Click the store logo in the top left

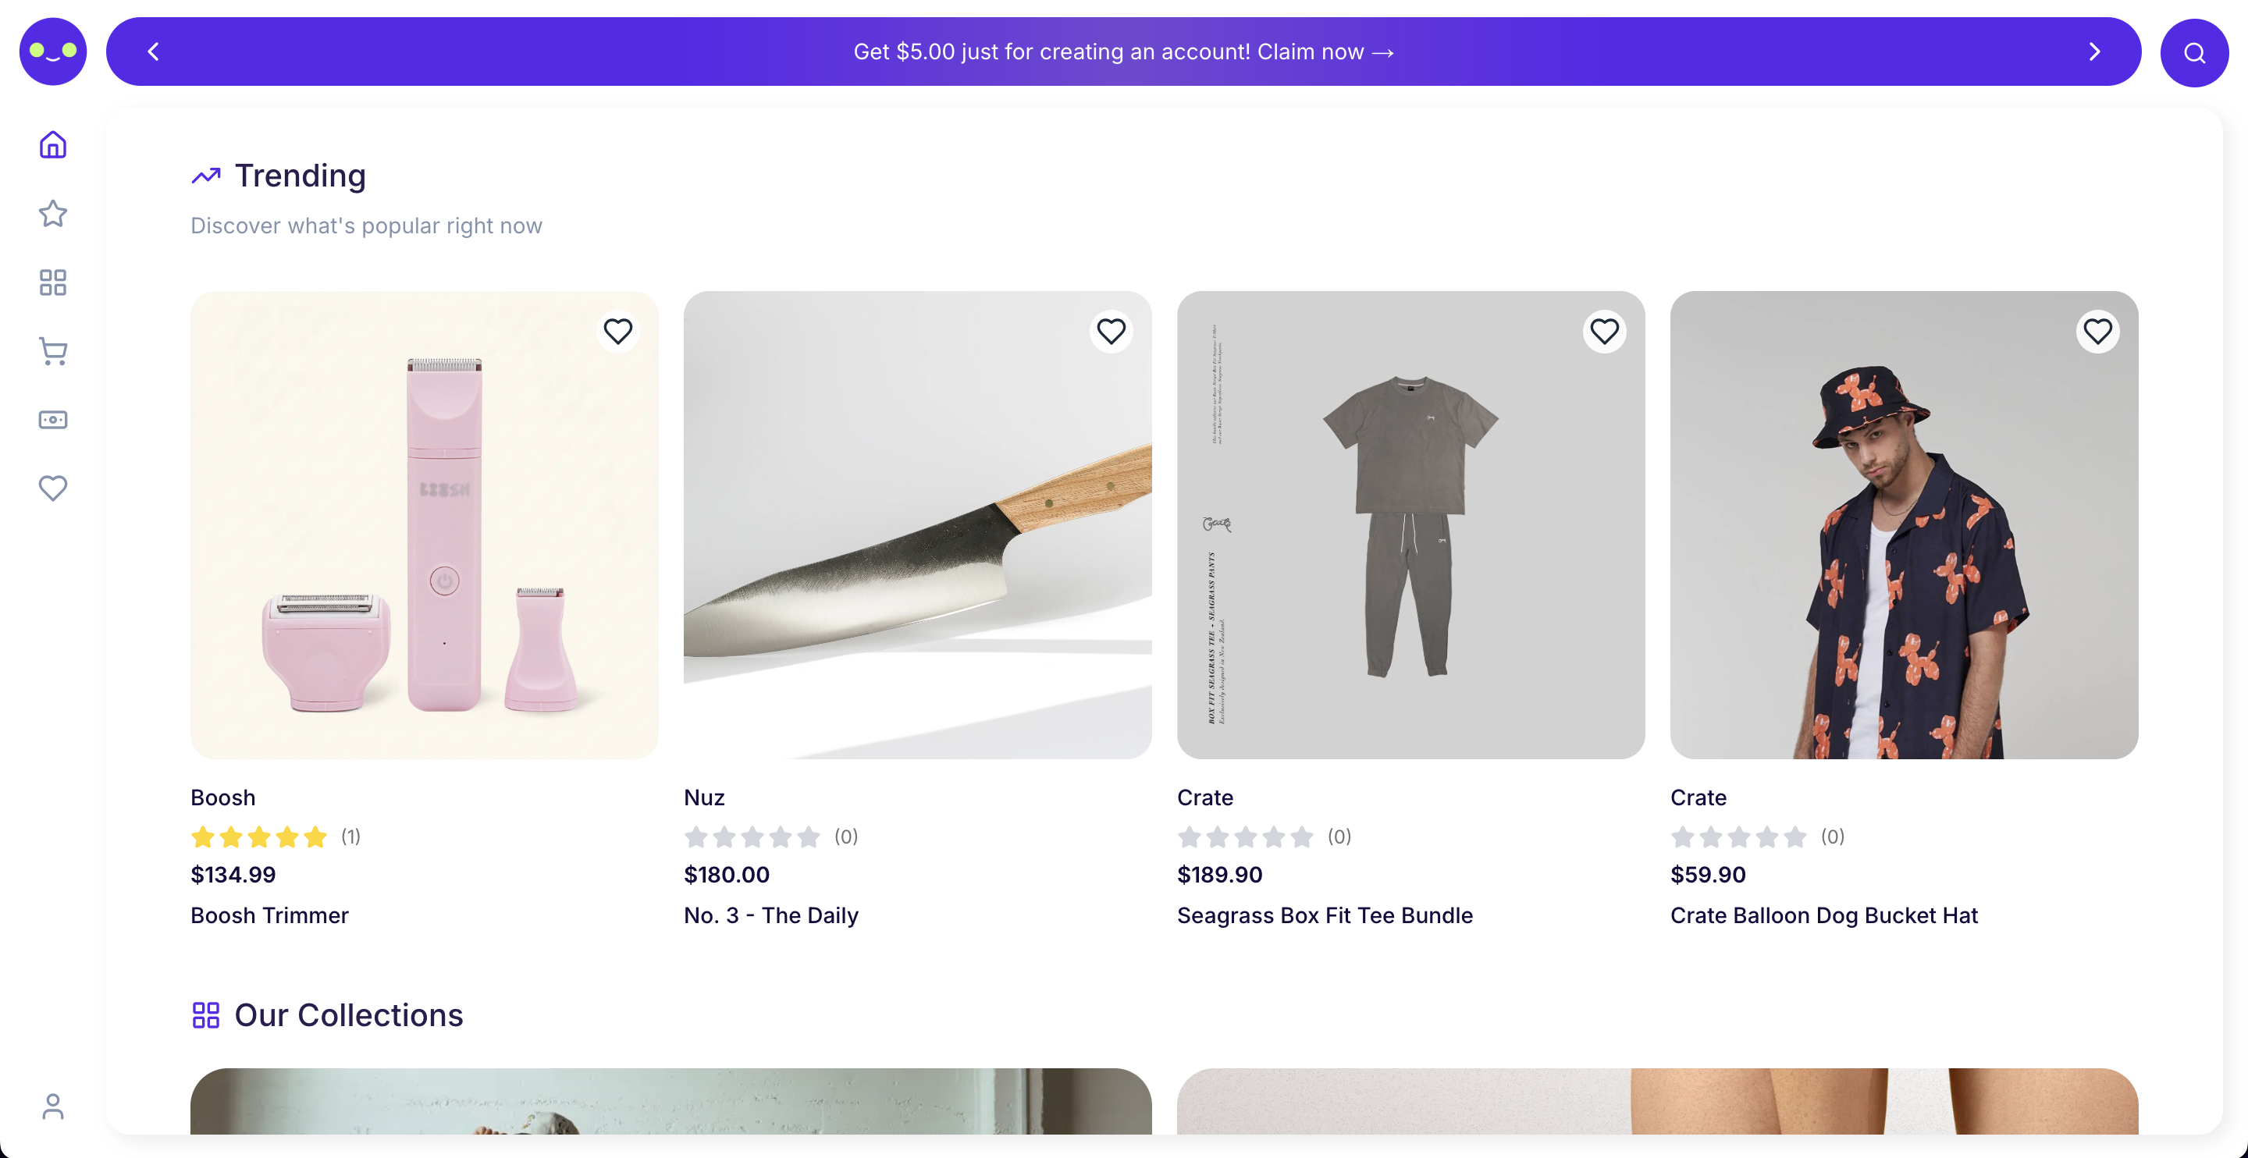[52, 52]
